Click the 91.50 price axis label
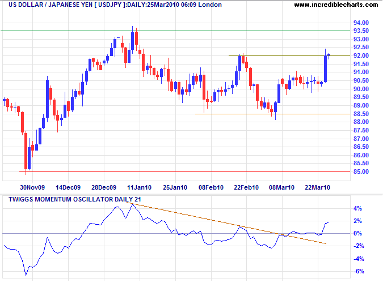383x283 pixels. click(361, 64)
